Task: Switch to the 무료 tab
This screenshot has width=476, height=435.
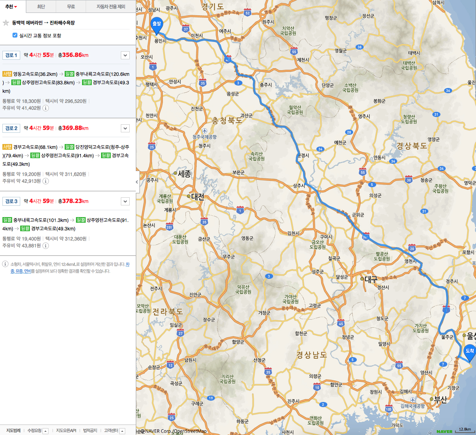Action: pos(71,7)
